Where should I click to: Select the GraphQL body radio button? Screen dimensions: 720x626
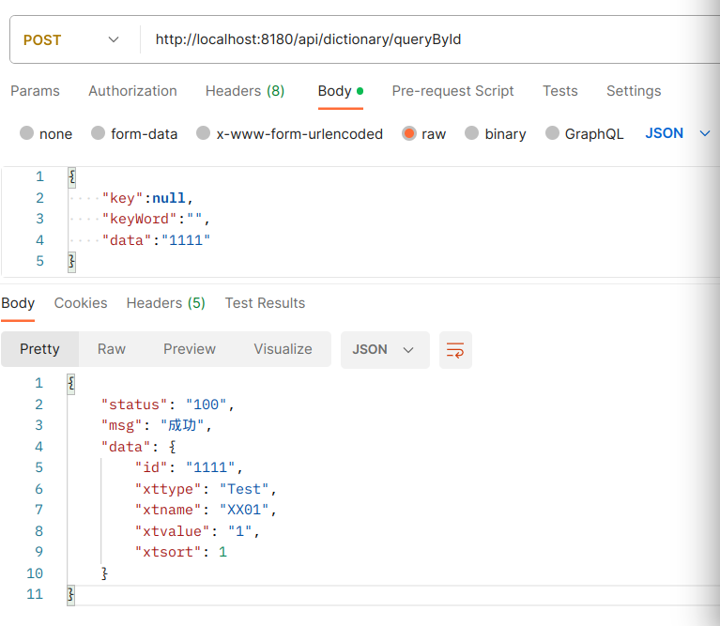pos(553,133)
